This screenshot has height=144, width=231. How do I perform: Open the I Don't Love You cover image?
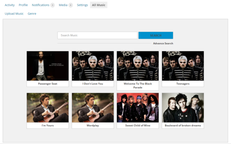click(93, 66)
